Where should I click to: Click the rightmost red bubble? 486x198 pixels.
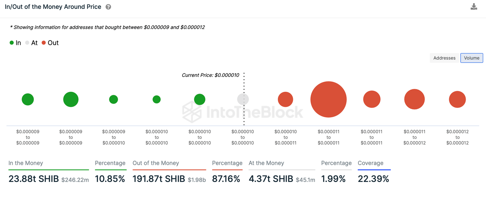[457, 99]
